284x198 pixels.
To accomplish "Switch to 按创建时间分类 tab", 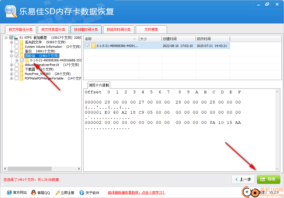I will click(x=86, y=29).
